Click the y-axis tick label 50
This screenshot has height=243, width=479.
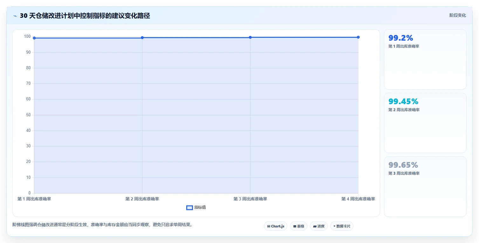pyautogui.click(x=28, y=115)
